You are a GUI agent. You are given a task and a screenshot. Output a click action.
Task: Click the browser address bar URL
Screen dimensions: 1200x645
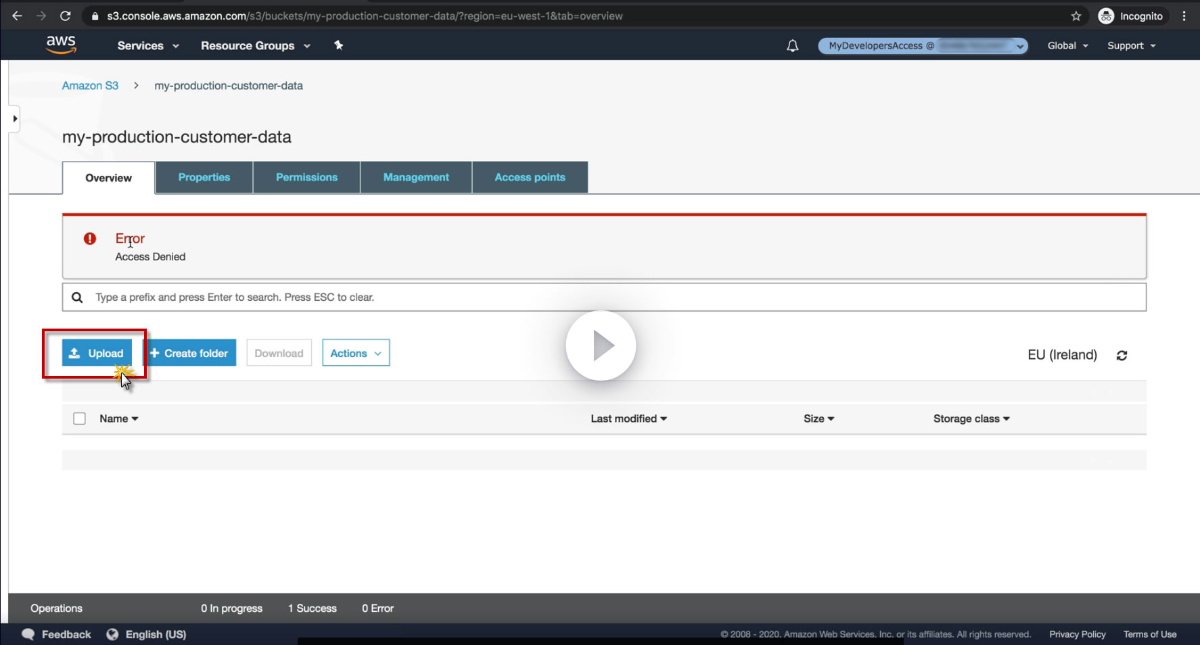365,16
